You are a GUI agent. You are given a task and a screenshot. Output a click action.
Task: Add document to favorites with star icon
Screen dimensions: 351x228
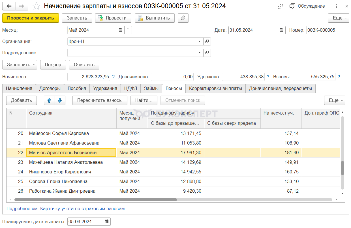36,6
